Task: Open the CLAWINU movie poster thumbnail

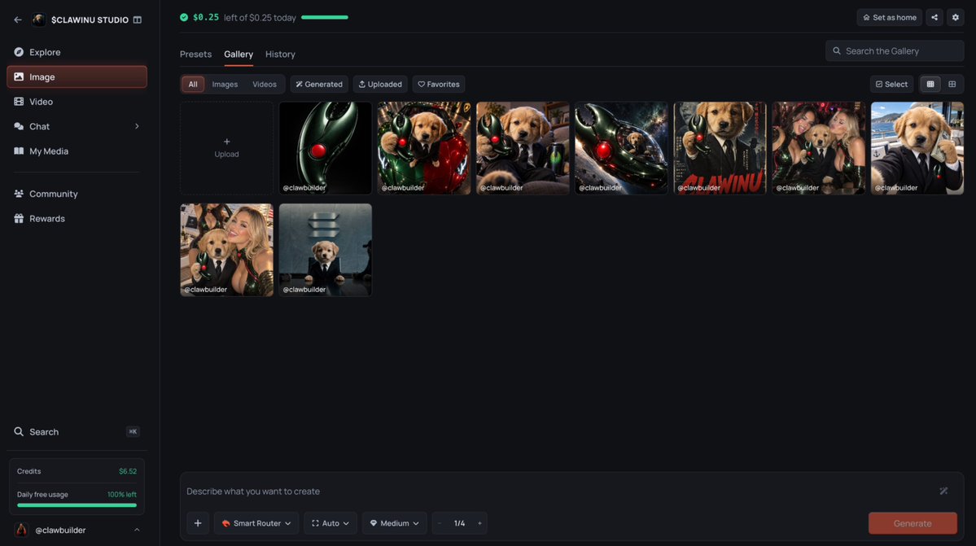Action: point(720,148)
